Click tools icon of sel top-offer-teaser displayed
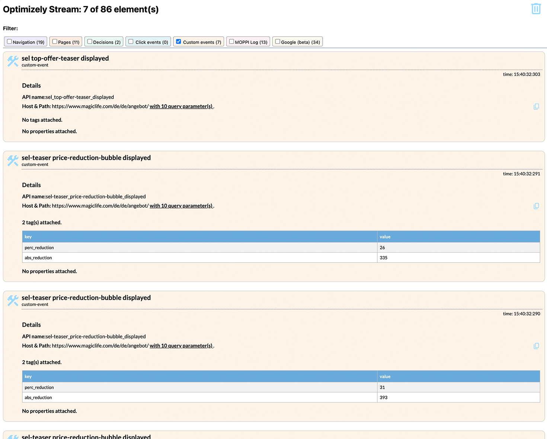This screenshot has height=439, width=547. [13, 61]
